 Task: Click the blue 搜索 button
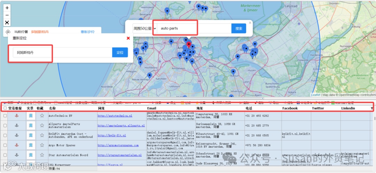coord(238,28)
